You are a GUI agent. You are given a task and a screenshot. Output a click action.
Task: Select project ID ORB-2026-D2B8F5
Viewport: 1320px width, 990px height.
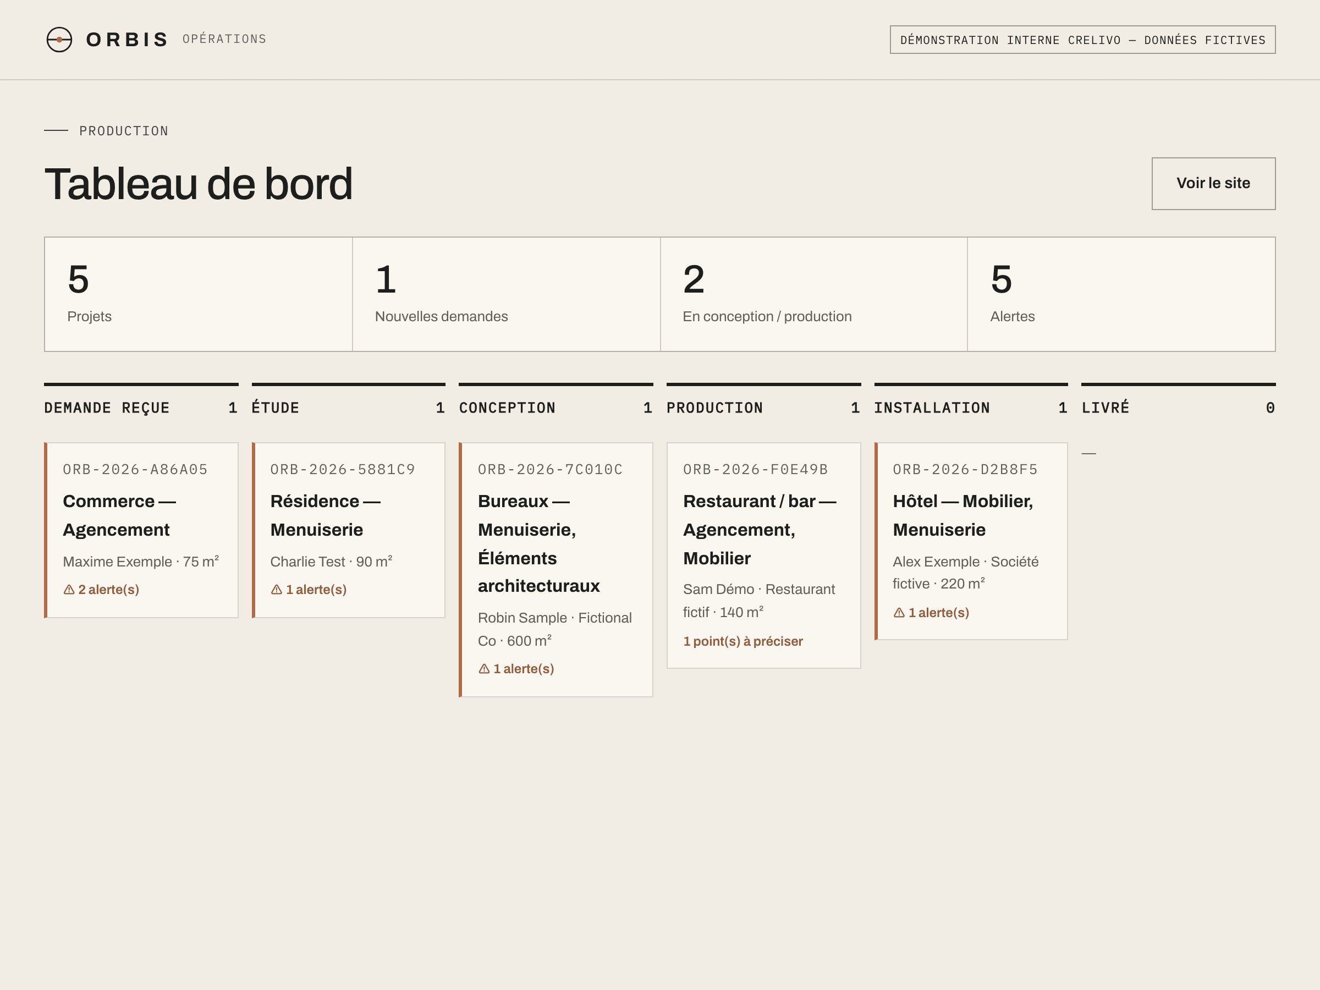pyautogui.click(x=965, y=470)
